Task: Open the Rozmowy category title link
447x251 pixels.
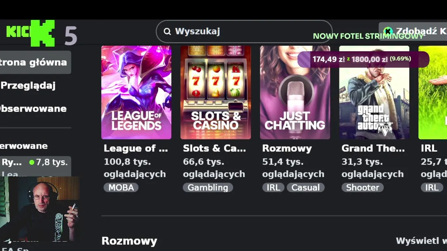Action: click(x=287, y=149)
